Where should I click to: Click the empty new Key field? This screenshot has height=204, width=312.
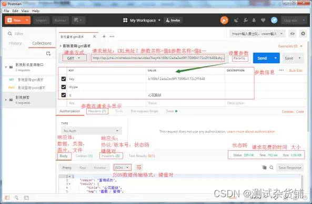pos(106,103)
